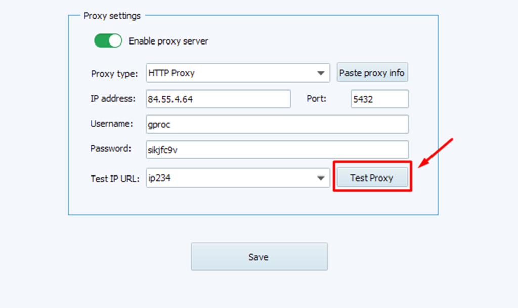Click the "Port:" label
This screenshot has height=308, width=518.
pos(317,99)
